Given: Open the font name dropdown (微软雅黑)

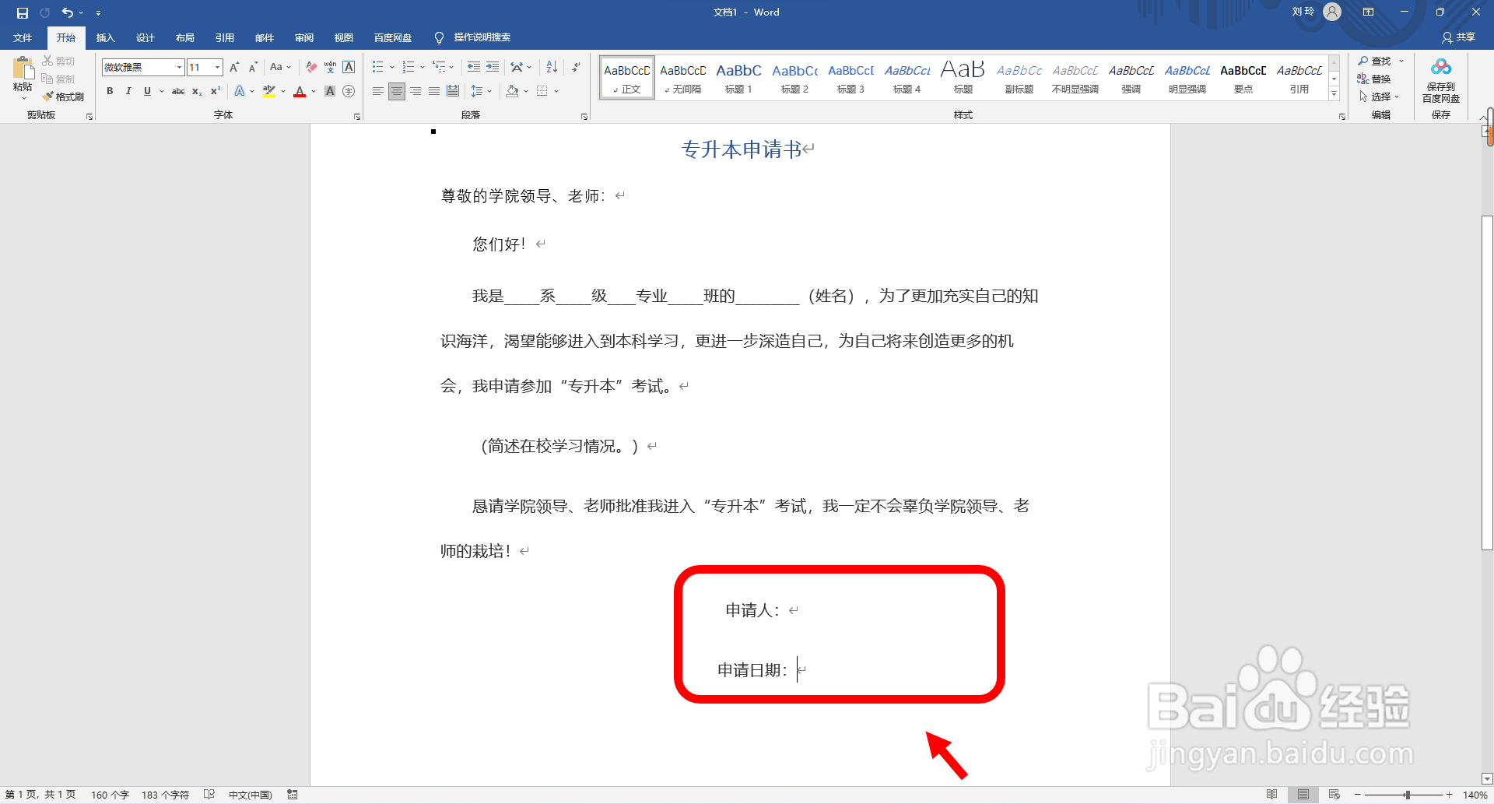Looking at the screenshot, I should click(x=179, y=68).
